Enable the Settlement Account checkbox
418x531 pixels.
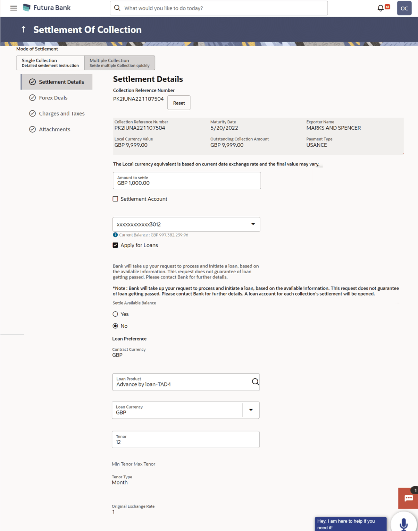pyautogui.click(x=115, y=199)
